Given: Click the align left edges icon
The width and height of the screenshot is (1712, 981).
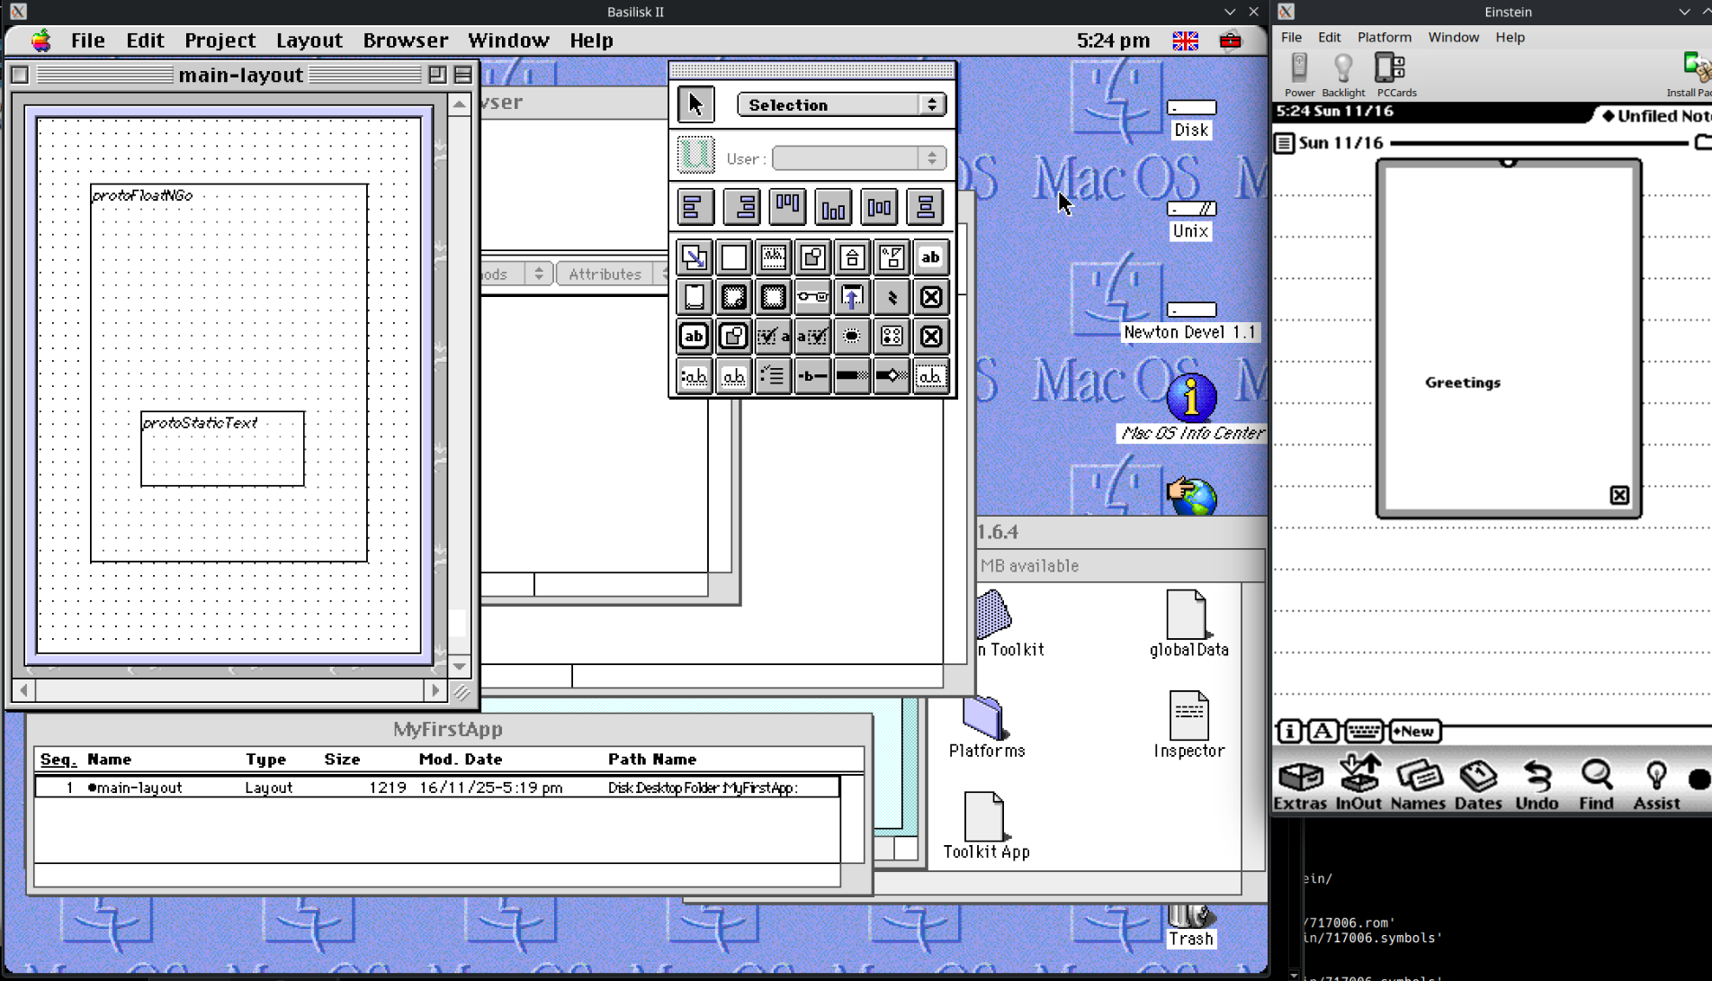Looking at the screenshot, I should 695,207.
